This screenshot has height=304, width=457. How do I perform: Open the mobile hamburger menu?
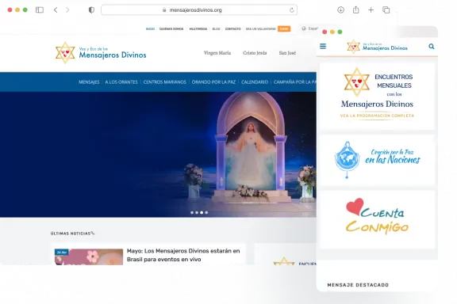click(x=323, y=46)
